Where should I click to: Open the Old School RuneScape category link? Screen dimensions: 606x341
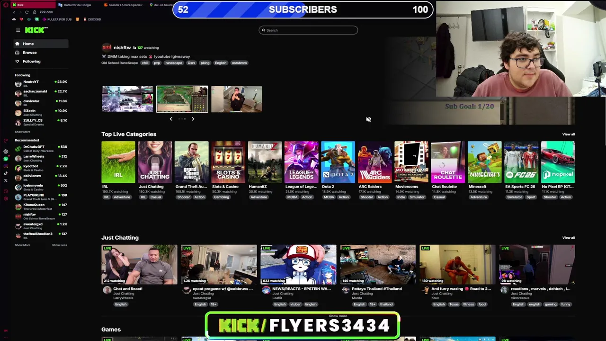coord(119,63)
